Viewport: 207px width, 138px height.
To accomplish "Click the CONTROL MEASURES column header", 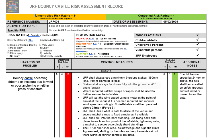I will point(117,62).
